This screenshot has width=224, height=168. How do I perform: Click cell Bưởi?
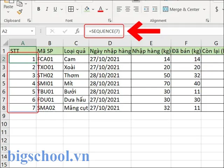(76, 91)
